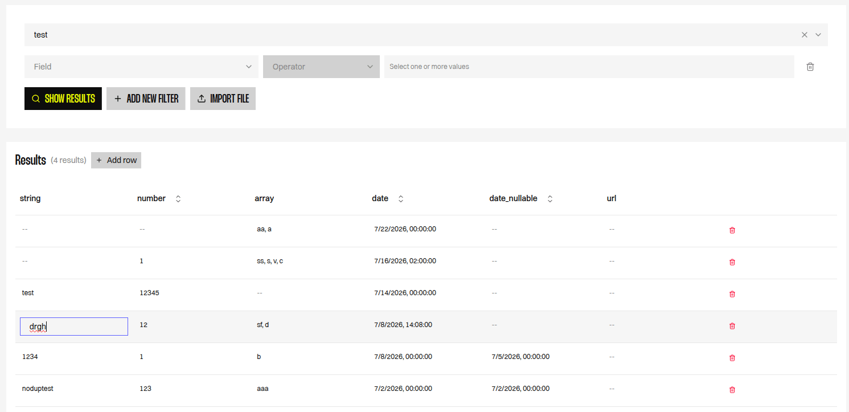Click the 'b' array cell
Viewport: 849px width, 412px height.
(259, 357)
